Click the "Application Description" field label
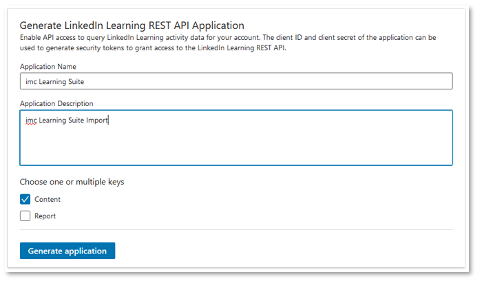This screenshot has width=484, height=281. coord(56,103)
